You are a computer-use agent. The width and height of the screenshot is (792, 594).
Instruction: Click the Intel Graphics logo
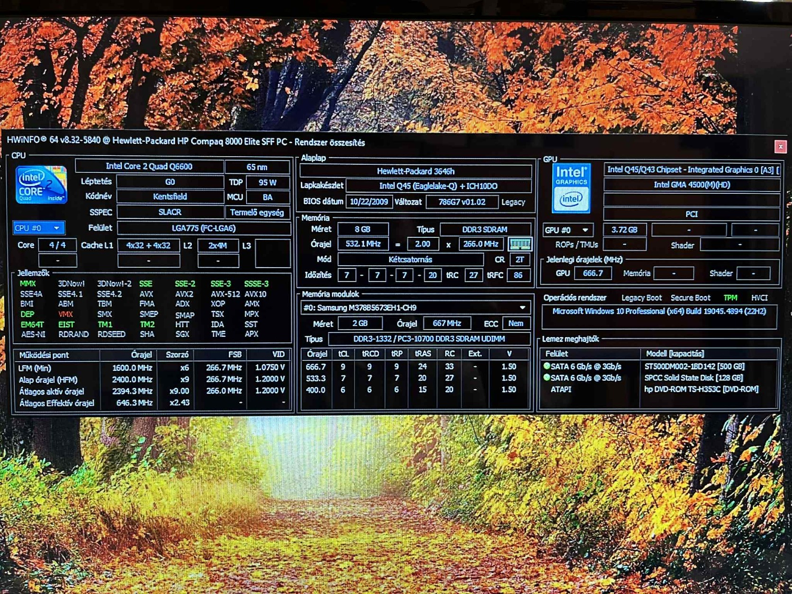pos(571,188)
